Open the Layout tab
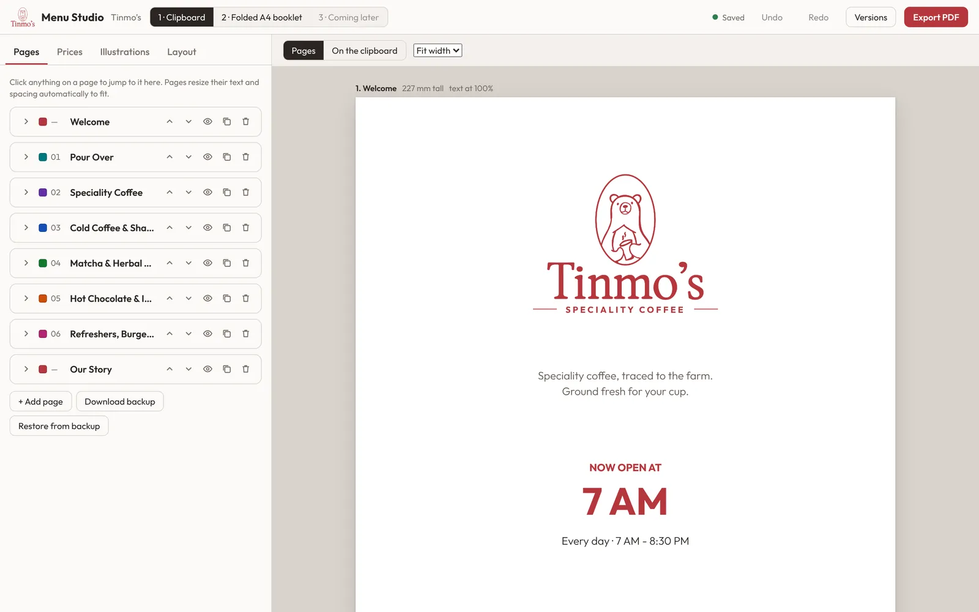This screenshot has width=979, height=612. coord(182,52)
